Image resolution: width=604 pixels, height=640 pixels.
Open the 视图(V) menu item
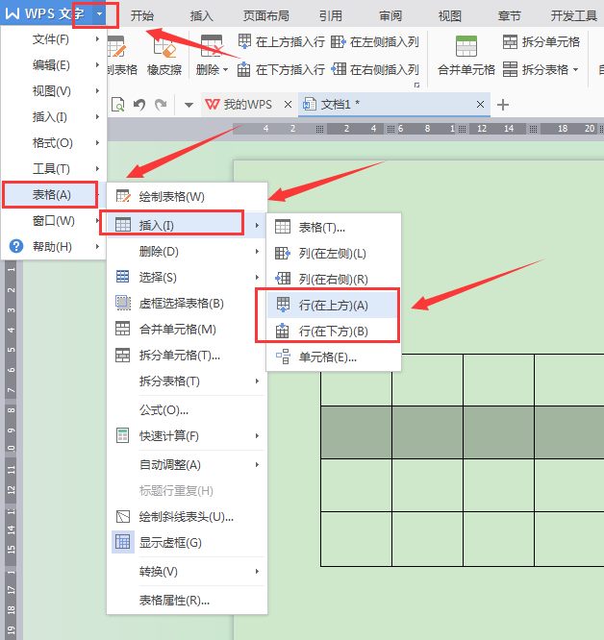click(53, 91)
